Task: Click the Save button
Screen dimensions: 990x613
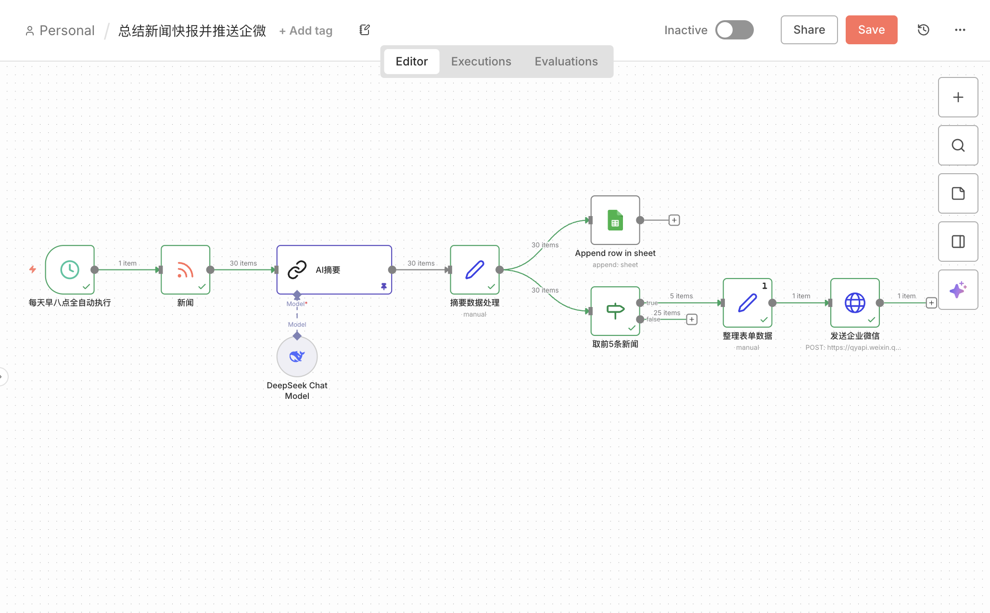Action: tap(871, 30)
